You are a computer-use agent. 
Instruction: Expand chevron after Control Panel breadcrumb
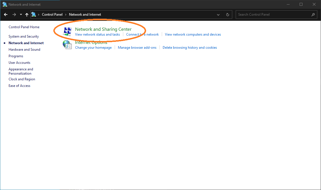(66, 15)
